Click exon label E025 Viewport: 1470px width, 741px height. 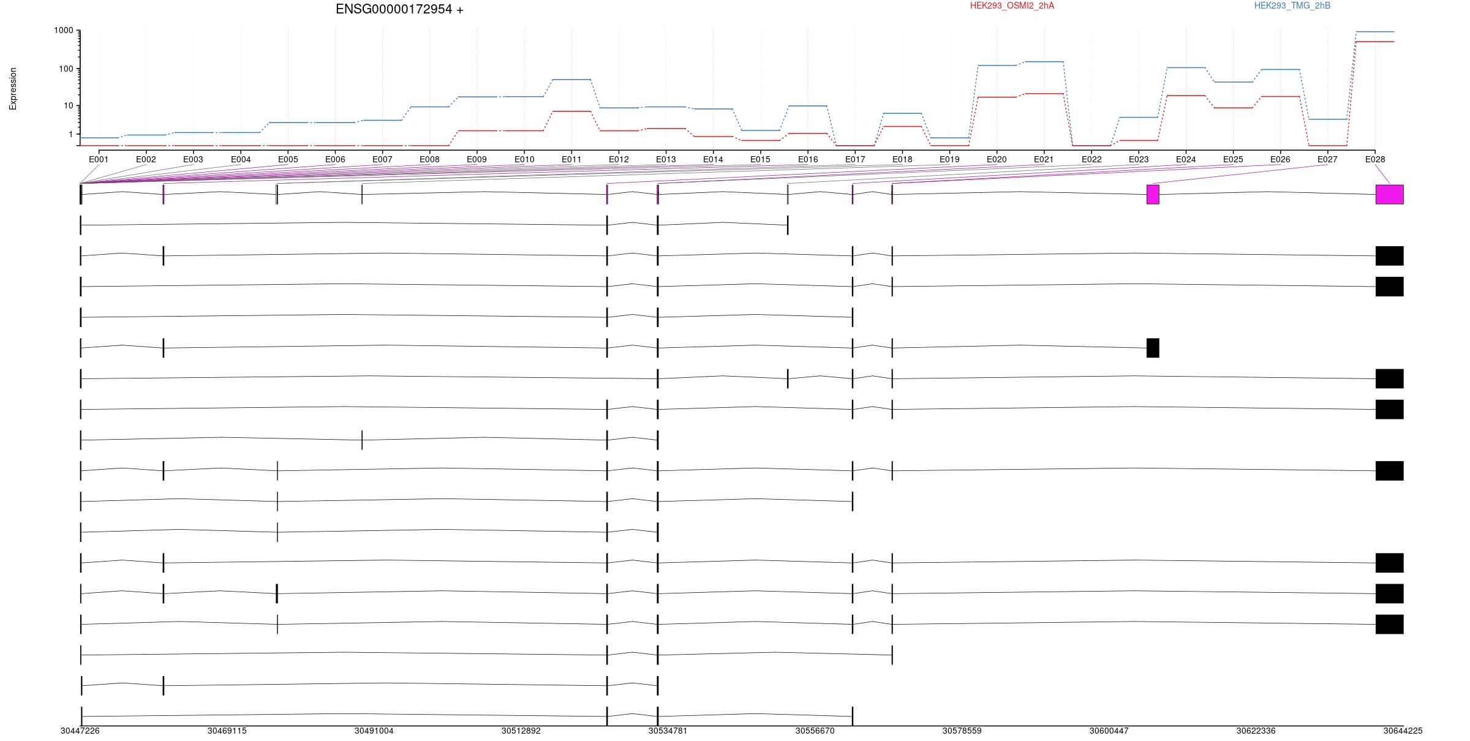1233,159
